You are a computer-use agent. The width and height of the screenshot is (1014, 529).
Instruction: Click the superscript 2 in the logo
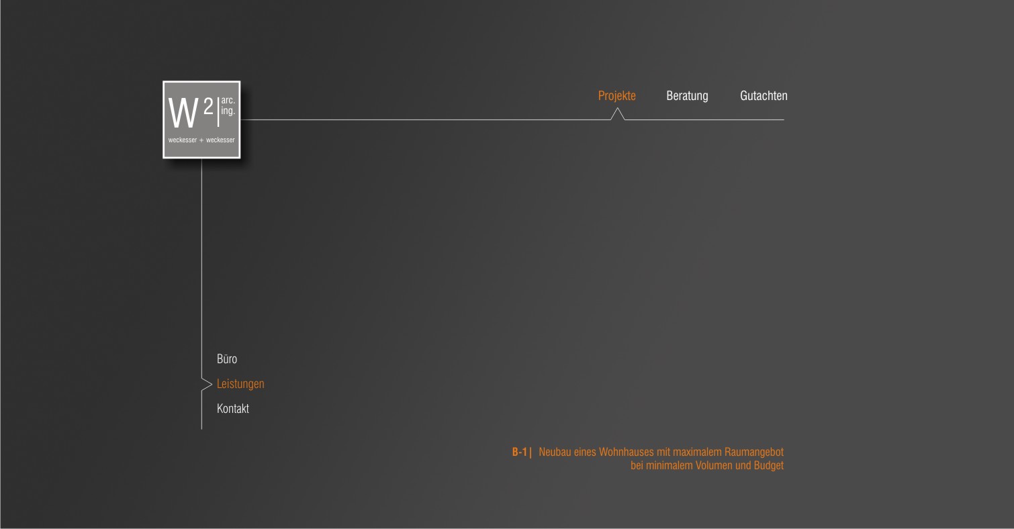pyautogui.click(x=208, y=106)
